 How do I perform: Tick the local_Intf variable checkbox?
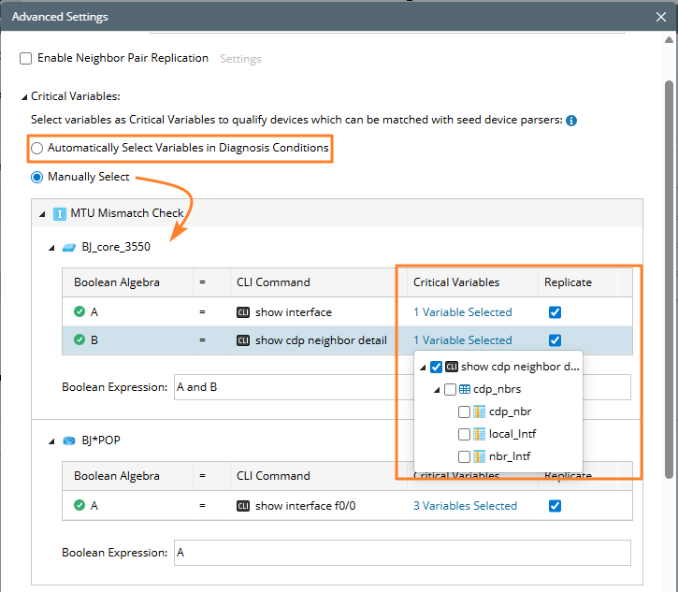click(465, 434)
